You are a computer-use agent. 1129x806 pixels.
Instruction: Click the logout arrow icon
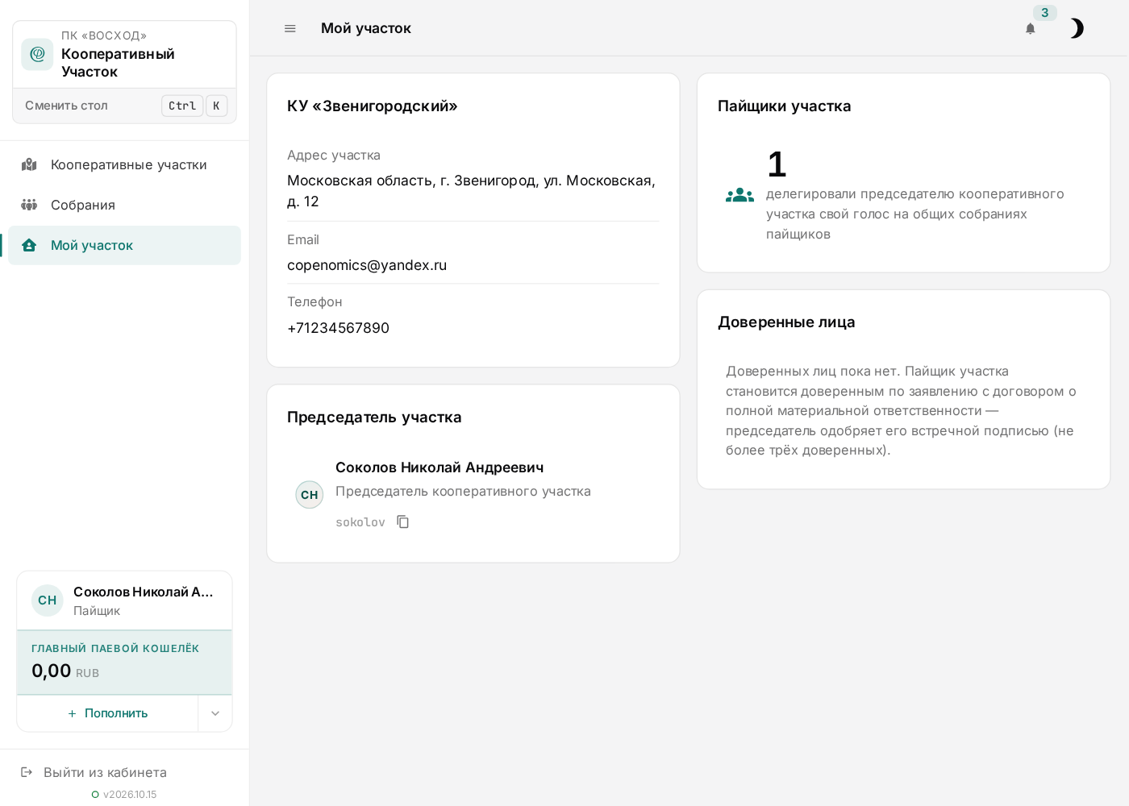(27, 772)
